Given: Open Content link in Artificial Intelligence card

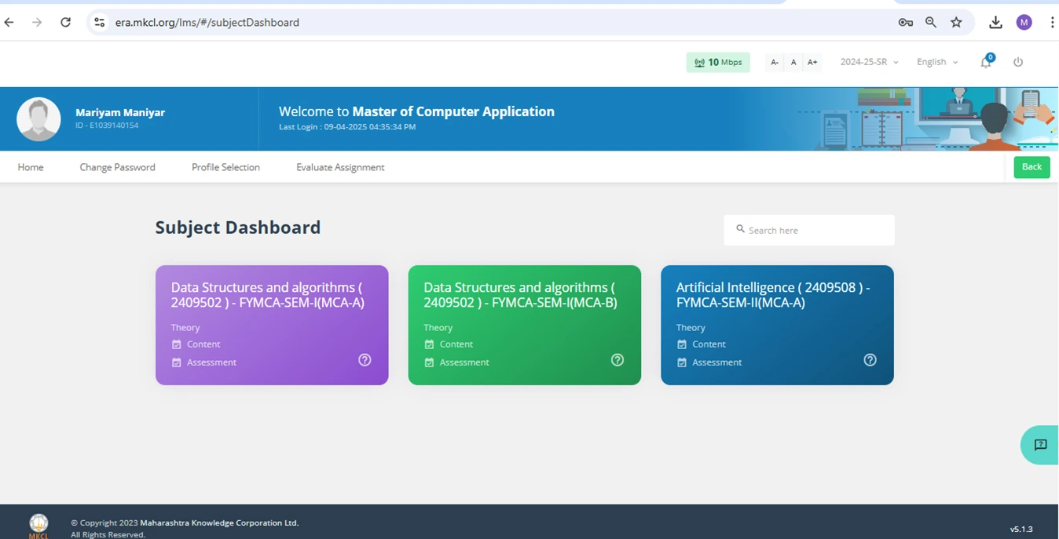Looking at the screenshot, I should pos(708,344).
